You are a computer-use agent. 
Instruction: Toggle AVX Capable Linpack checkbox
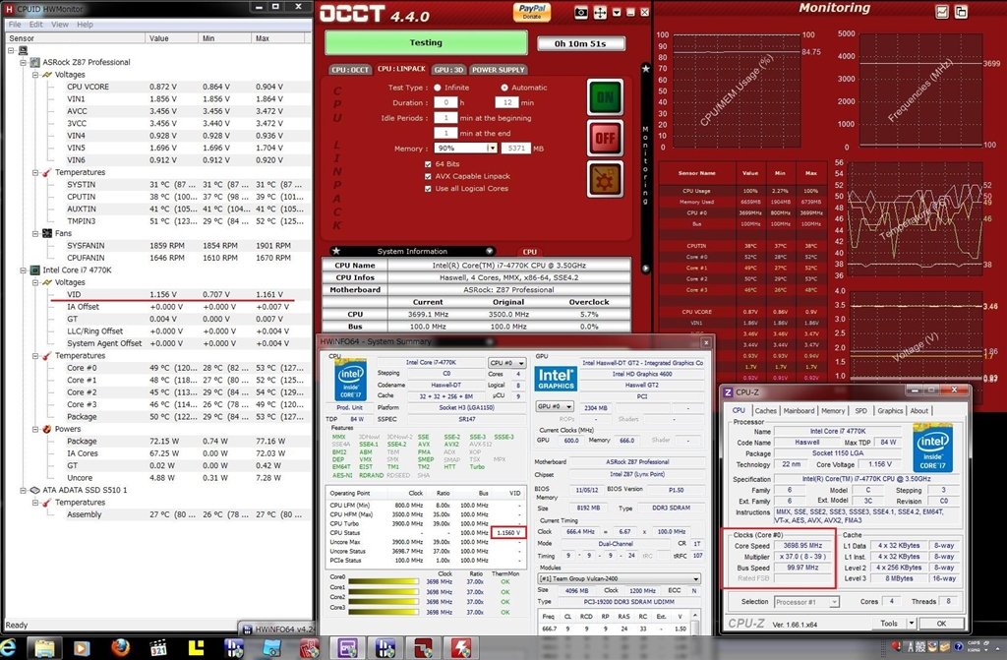(x=428, y=176)
